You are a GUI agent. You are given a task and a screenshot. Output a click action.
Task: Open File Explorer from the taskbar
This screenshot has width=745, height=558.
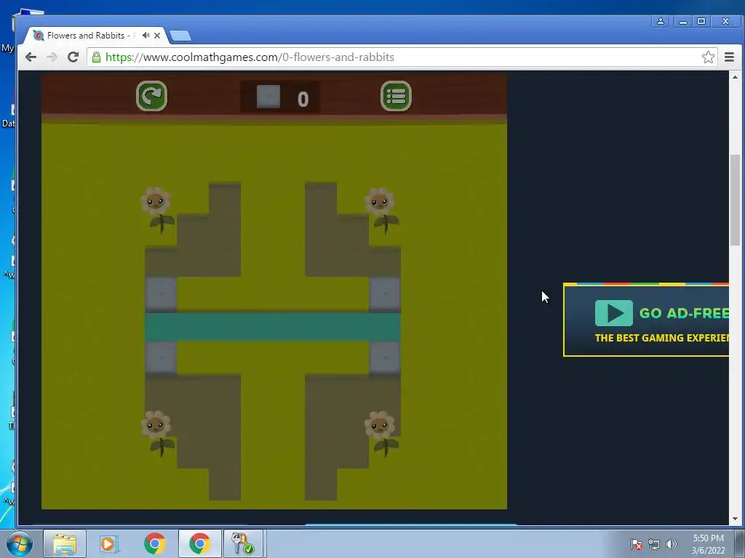pyautogui.click(x=65, y=543)
